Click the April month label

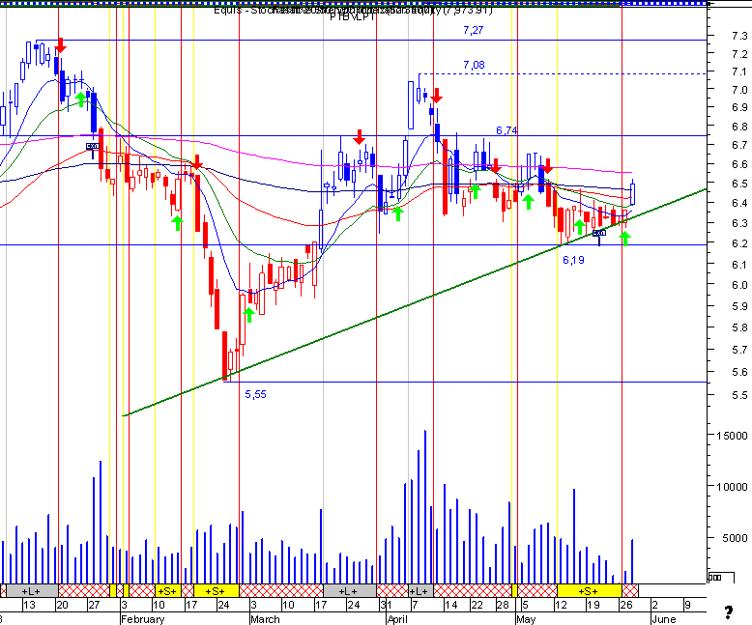(x=398, y=619)
